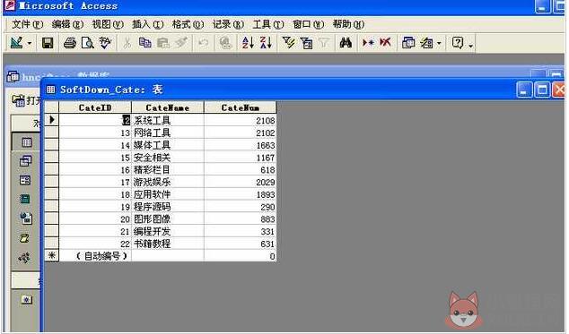Click the 程序源码 cell
Screen dimensions: 569x334
coord(168,207)
